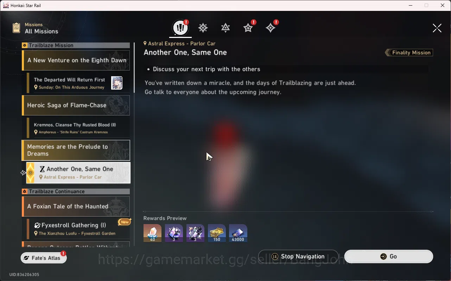Click the Sunday character portrait thumbnail
Screen dimensions: 451x281
pyautogui.click(x=117, y=83)
